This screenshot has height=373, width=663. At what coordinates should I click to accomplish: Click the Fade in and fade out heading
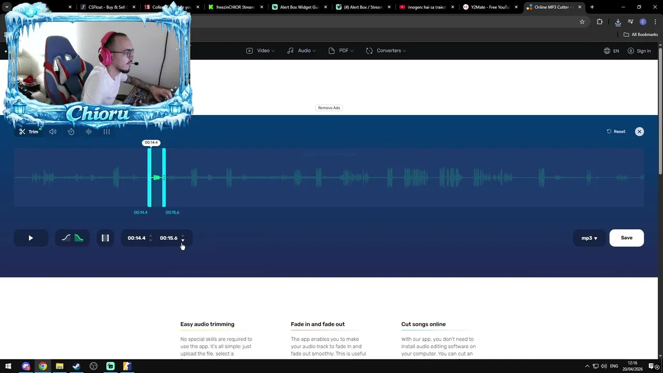pos(318,324)
